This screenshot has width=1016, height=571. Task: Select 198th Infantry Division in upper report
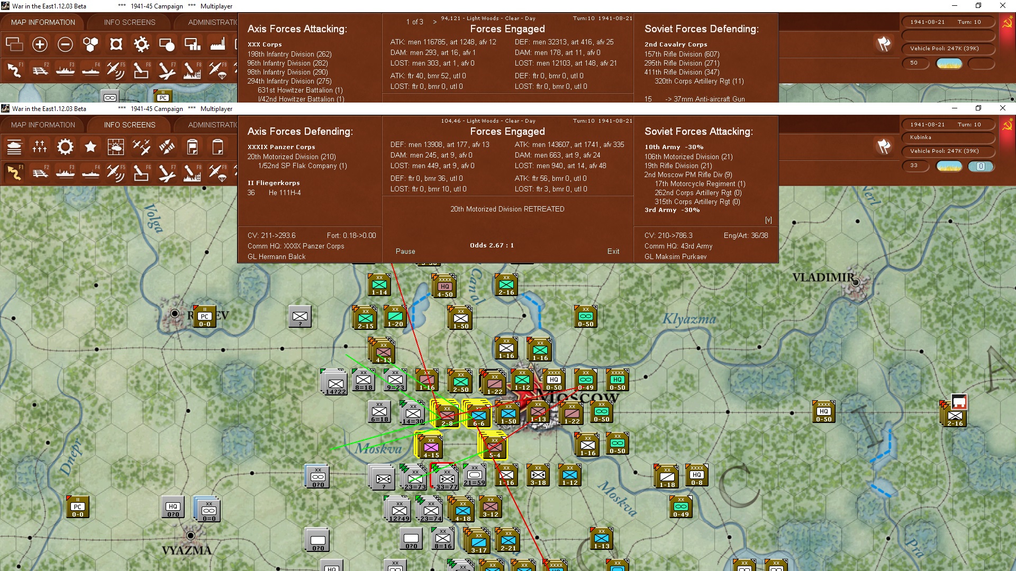289,54
